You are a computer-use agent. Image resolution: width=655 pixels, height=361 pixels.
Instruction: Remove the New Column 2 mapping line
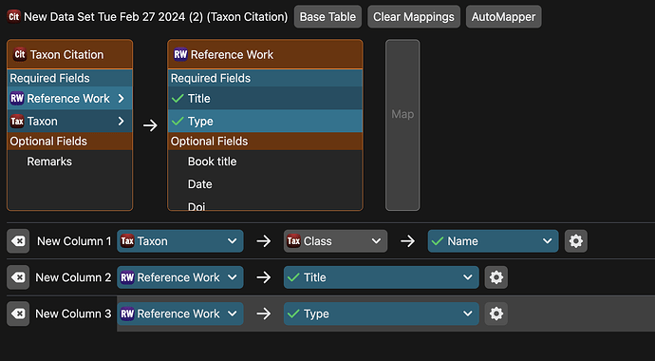(18, 277)
